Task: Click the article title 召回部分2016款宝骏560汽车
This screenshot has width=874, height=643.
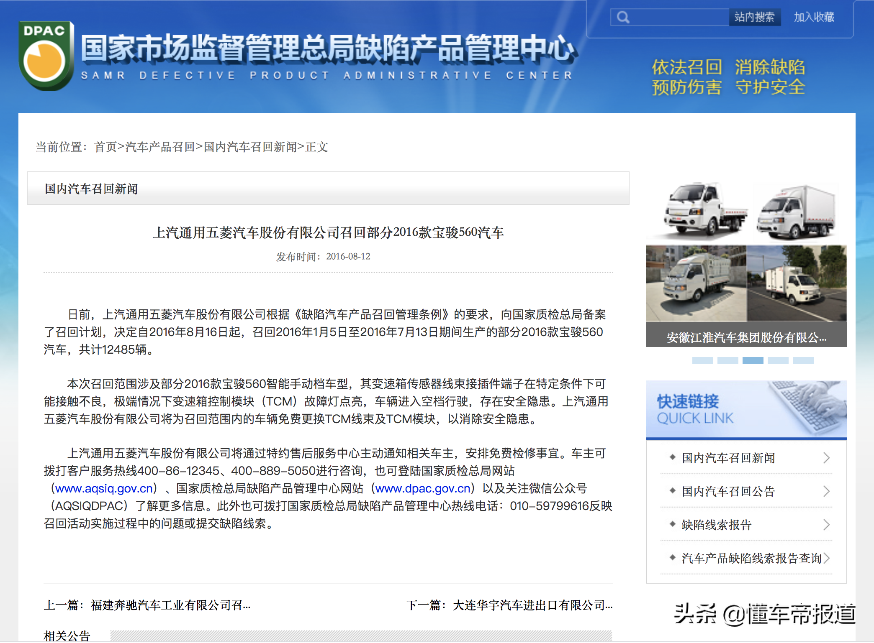Action: coord(328,232)
